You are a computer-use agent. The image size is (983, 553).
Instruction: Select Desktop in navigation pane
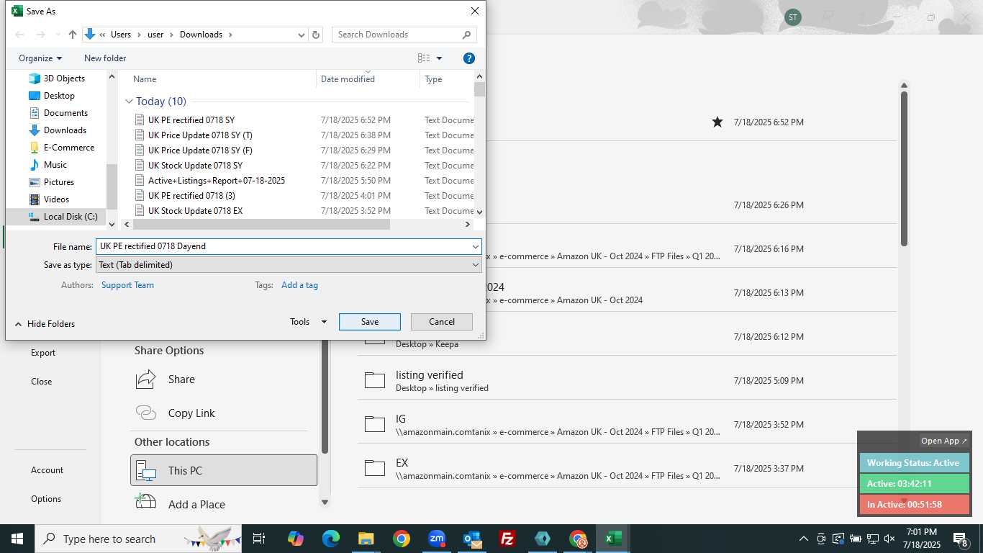[x=59, y=96]
